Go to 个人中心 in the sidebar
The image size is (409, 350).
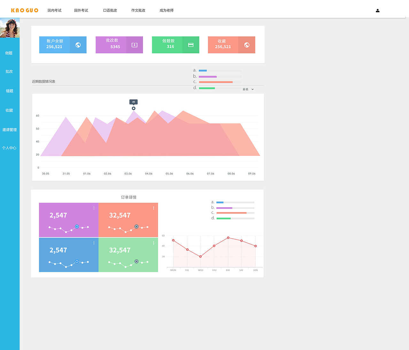coord(9,148)
